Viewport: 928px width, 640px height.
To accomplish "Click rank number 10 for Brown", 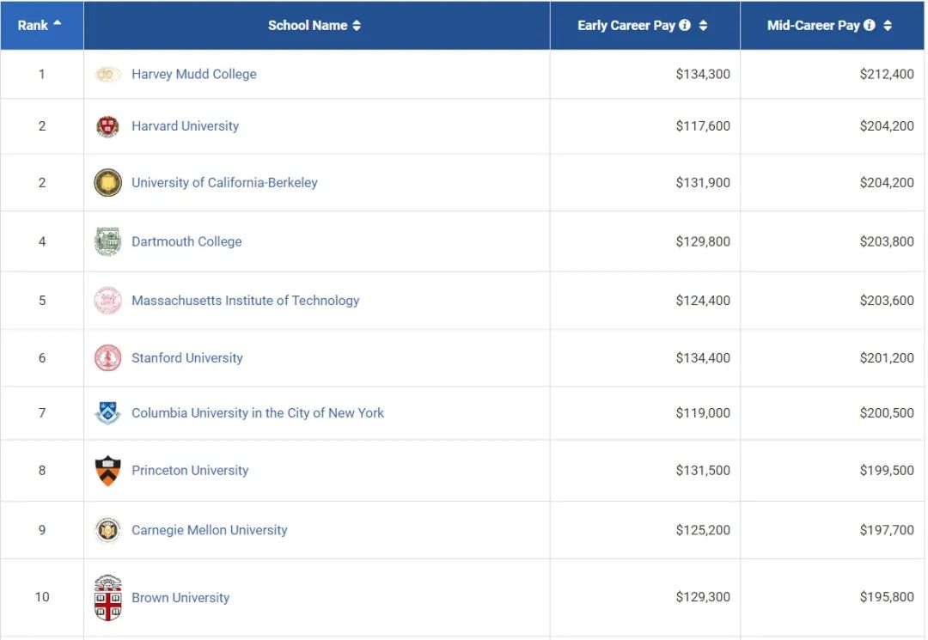I will pos(42,597).
